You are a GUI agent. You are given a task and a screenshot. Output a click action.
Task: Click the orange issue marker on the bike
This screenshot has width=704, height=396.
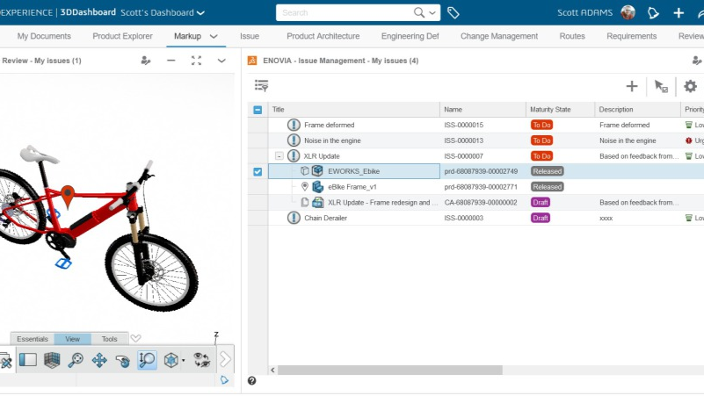coord(68,192)
